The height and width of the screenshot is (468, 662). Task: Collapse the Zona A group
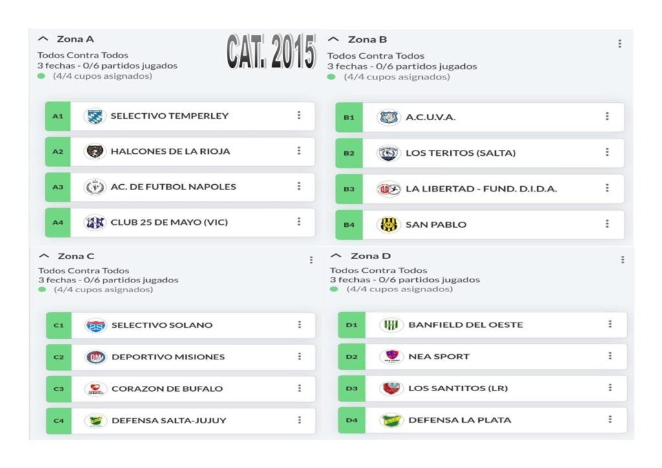point(44,39)
